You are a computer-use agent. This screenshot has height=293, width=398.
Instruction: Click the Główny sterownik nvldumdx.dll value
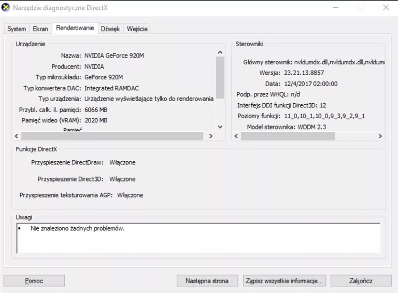coord(339,62)
